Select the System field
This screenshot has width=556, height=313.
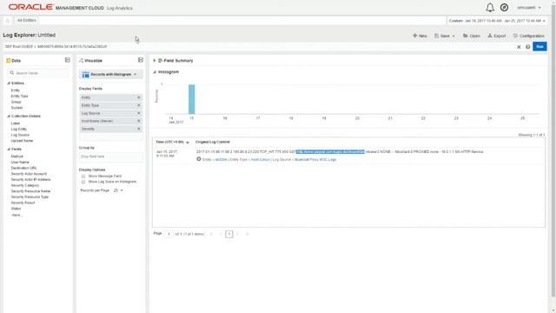[17, 108]
